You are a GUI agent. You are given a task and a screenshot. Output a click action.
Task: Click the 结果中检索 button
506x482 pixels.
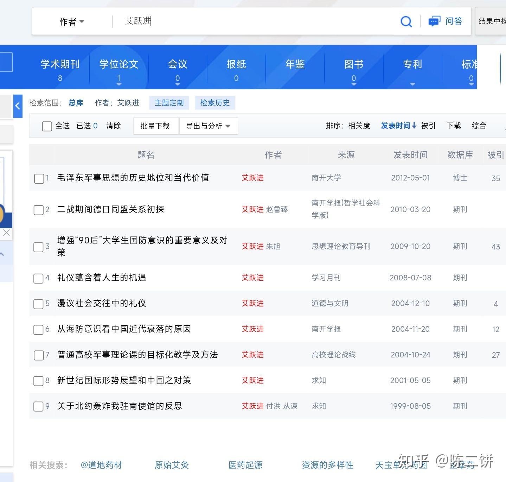[x=491, y=21]
